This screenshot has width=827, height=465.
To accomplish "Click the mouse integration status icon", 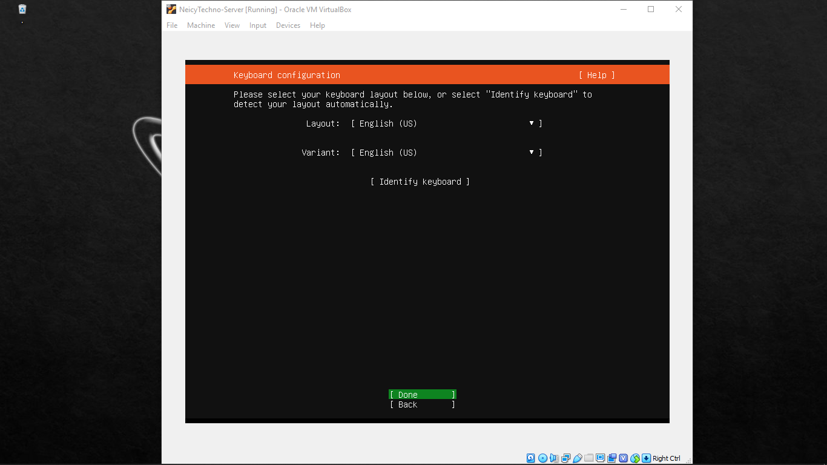I will 635,458.
